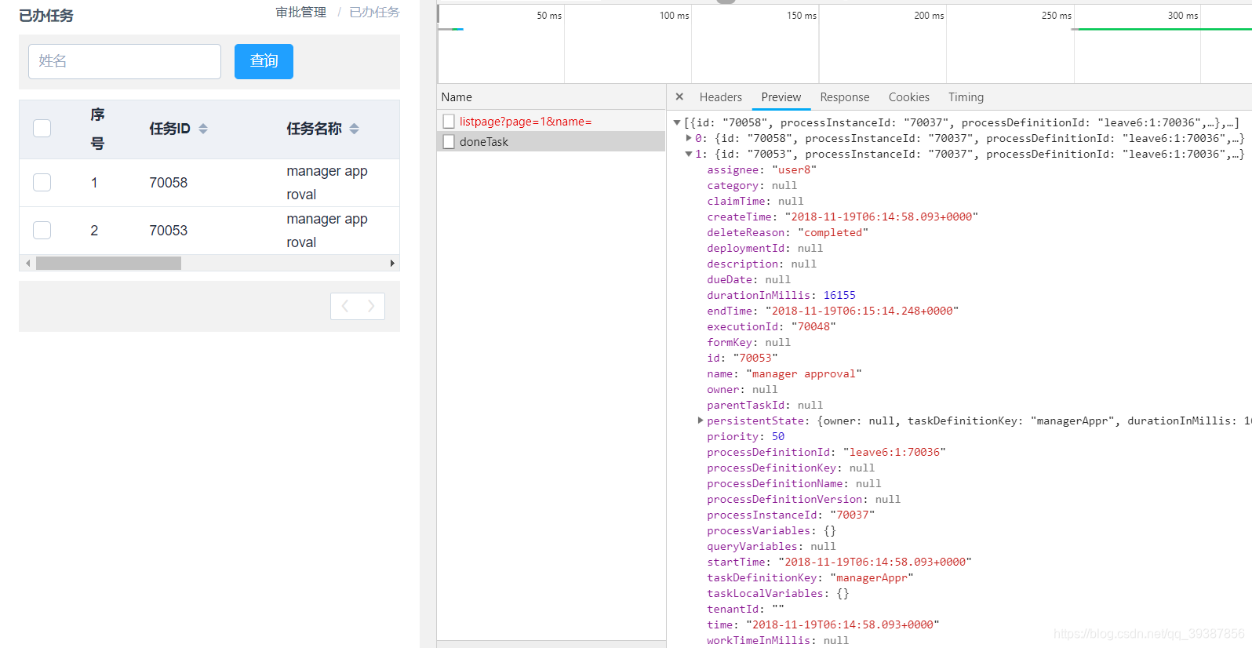Click the deleteReason "completed" value
Image resolution: width=1252 pixels, height=648 pixels.
pyautogui.click(x=833, y=232)
